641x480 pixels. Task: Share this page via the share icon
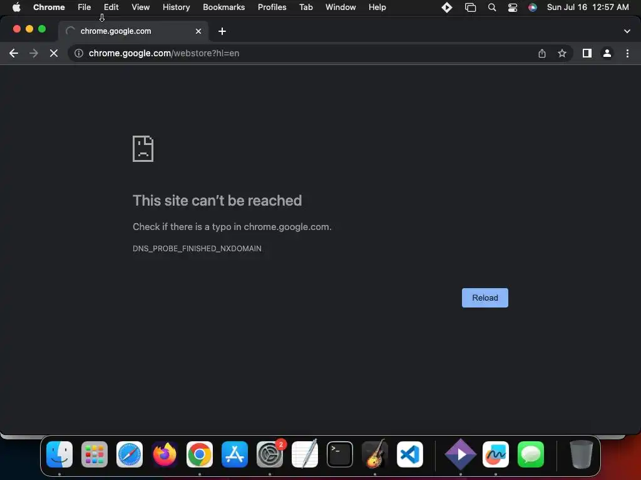click(x=541, y=53)
